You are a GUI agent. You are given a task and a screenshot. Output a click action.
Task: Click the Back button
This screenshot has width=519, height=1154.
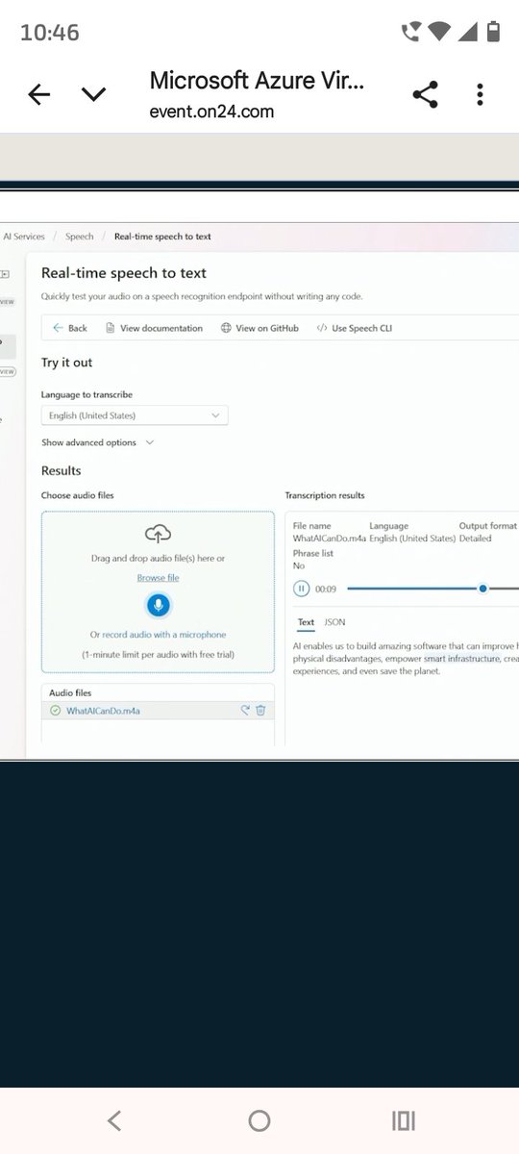[70, 328]
